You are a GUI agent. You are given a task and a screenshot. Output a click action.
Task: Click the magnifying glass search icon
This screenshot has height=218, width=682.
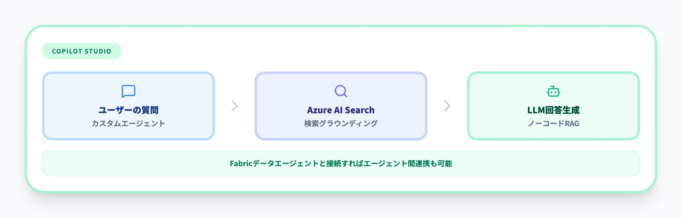tap(341, 91)
